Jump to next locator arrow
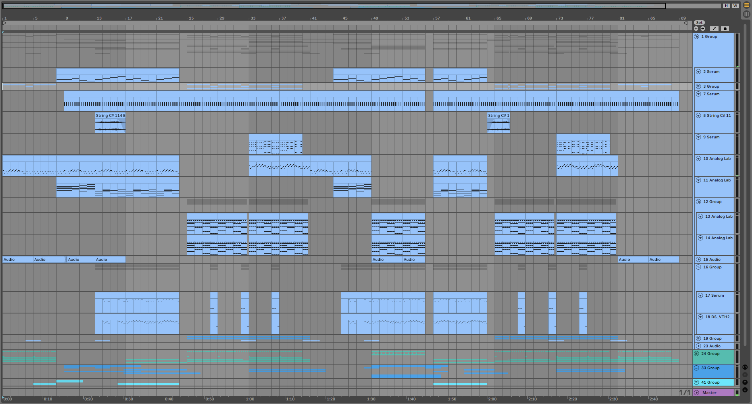The height and width of the screenshot is (404, 752). tap(703, 29)
